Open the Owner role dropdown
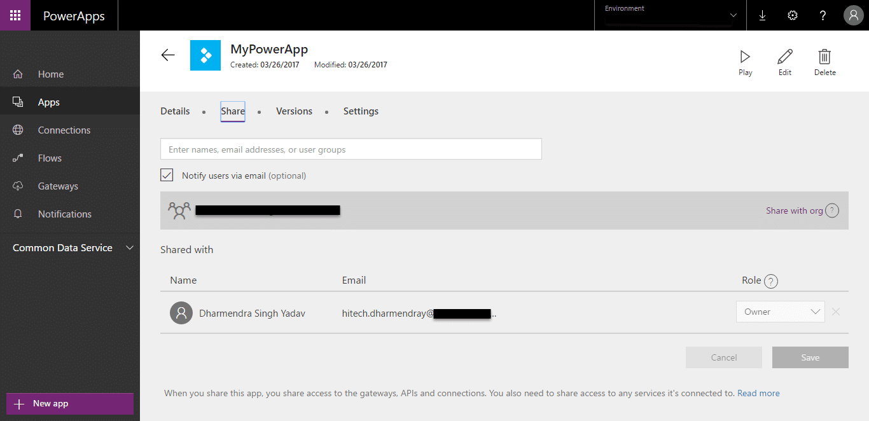Viewport: 869px width, 421px height. pyautogui.click(x=781, y=312)
